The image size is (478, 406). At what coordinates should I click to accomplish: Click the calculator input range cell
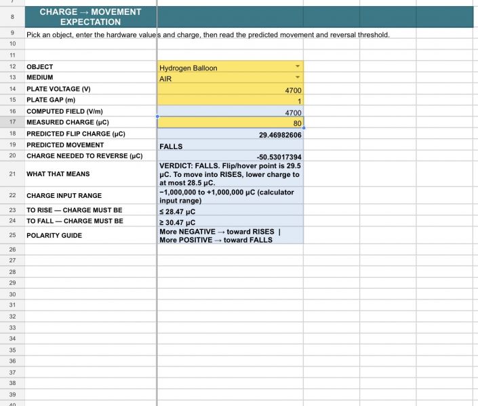[230, 196]
